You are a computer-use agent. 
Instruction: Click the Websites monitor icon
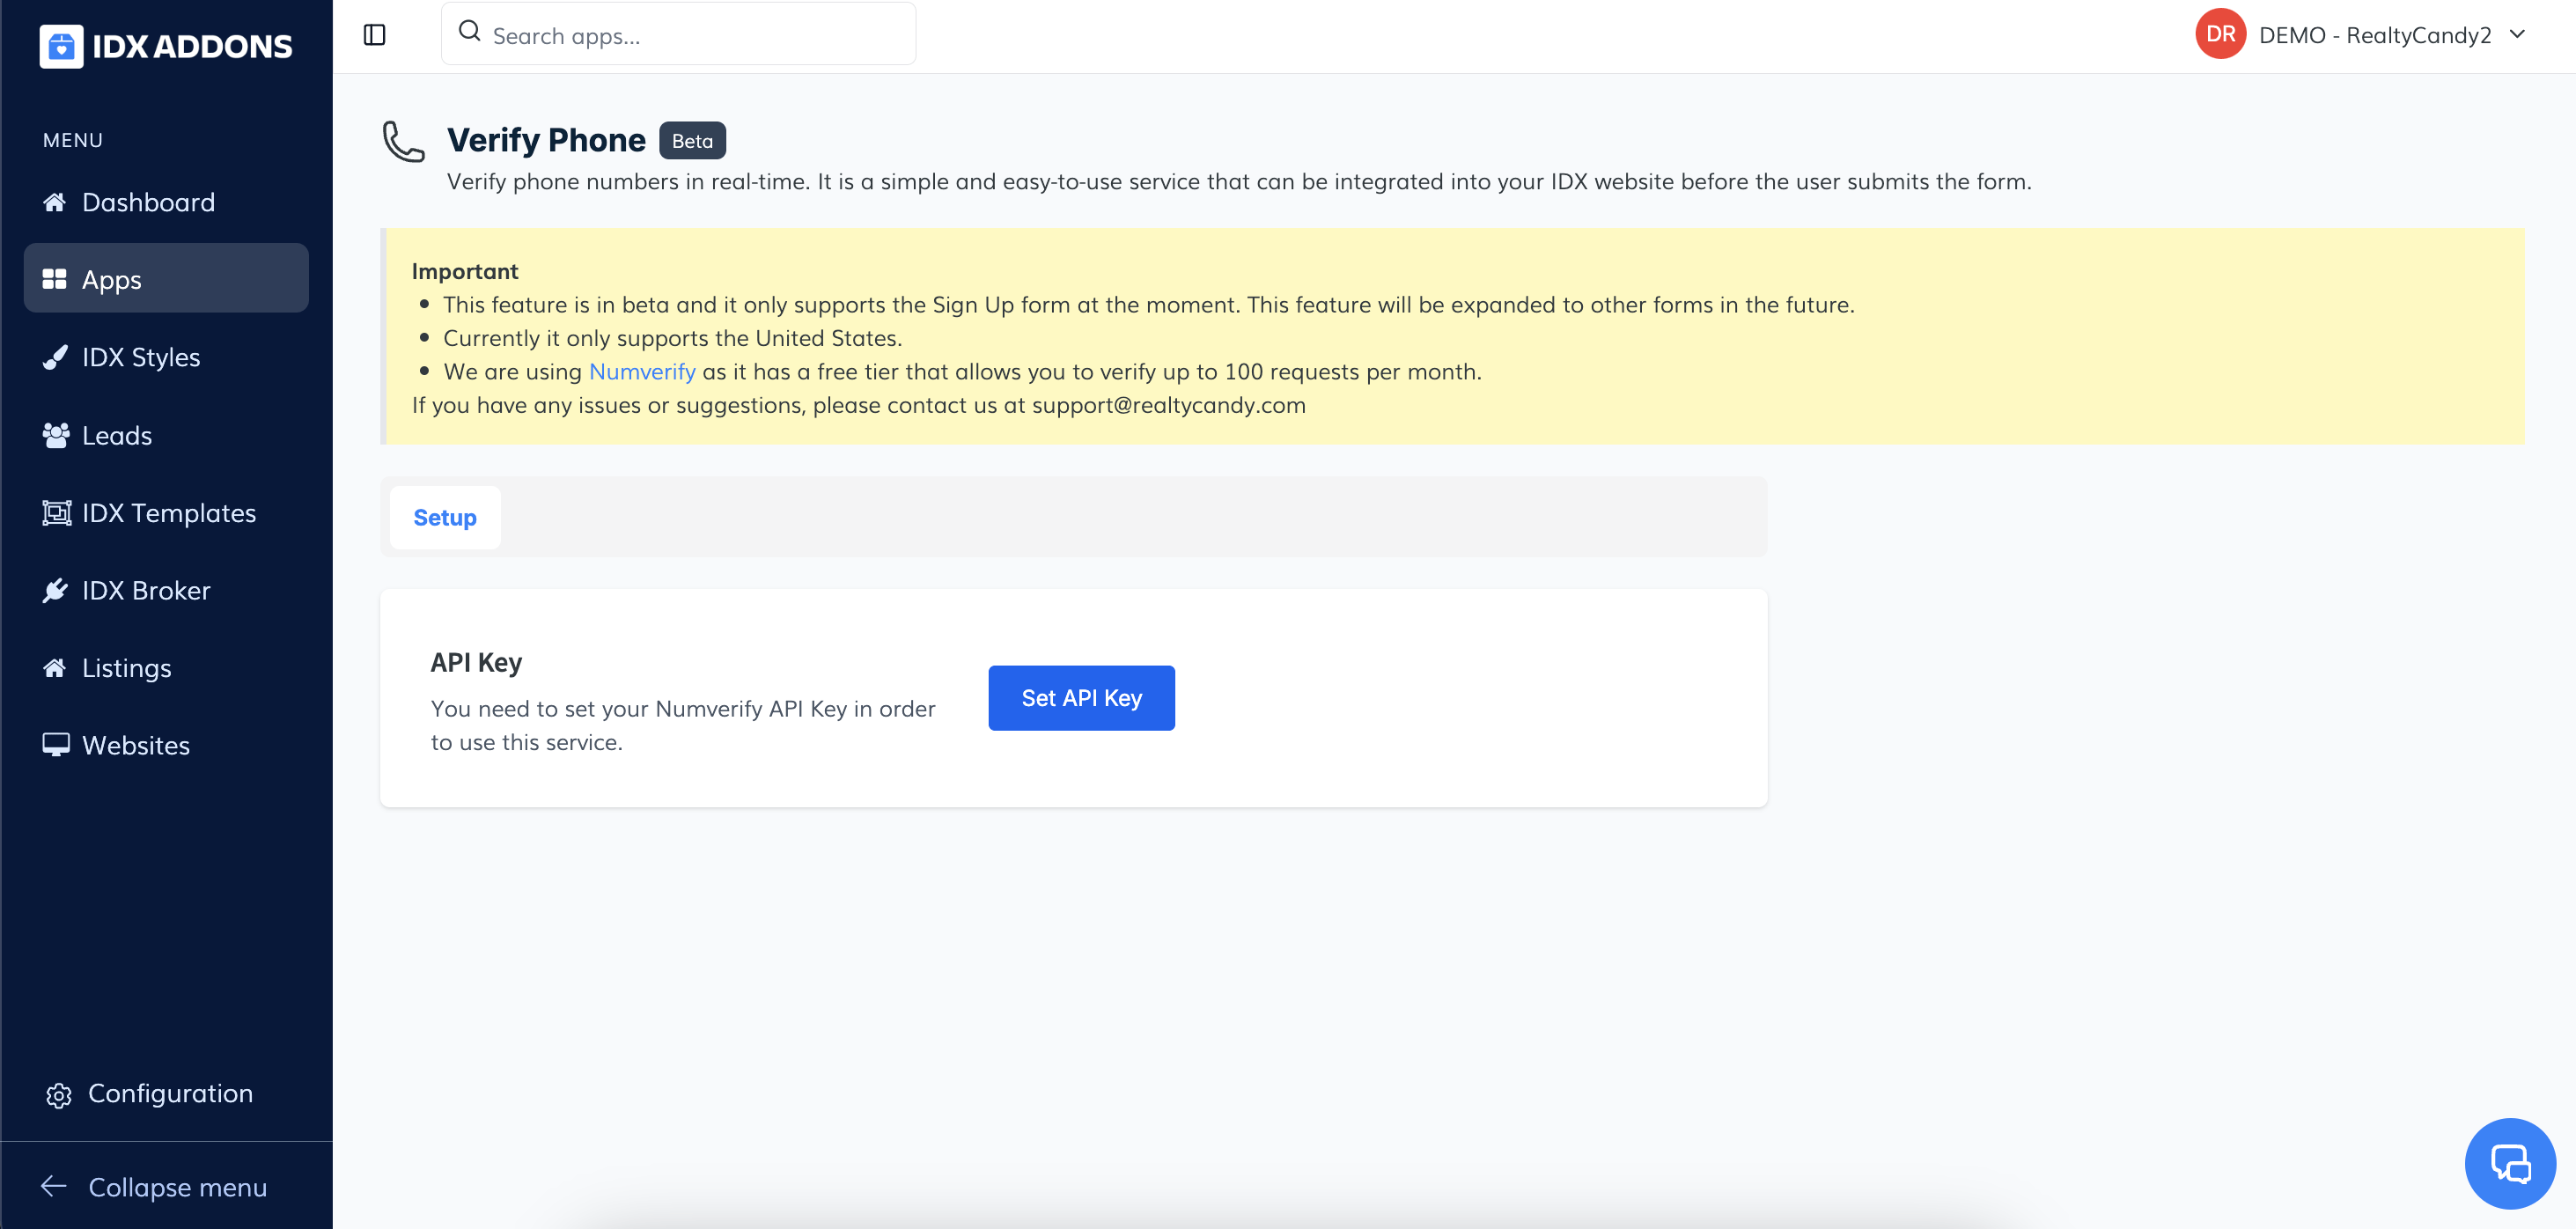56,745
